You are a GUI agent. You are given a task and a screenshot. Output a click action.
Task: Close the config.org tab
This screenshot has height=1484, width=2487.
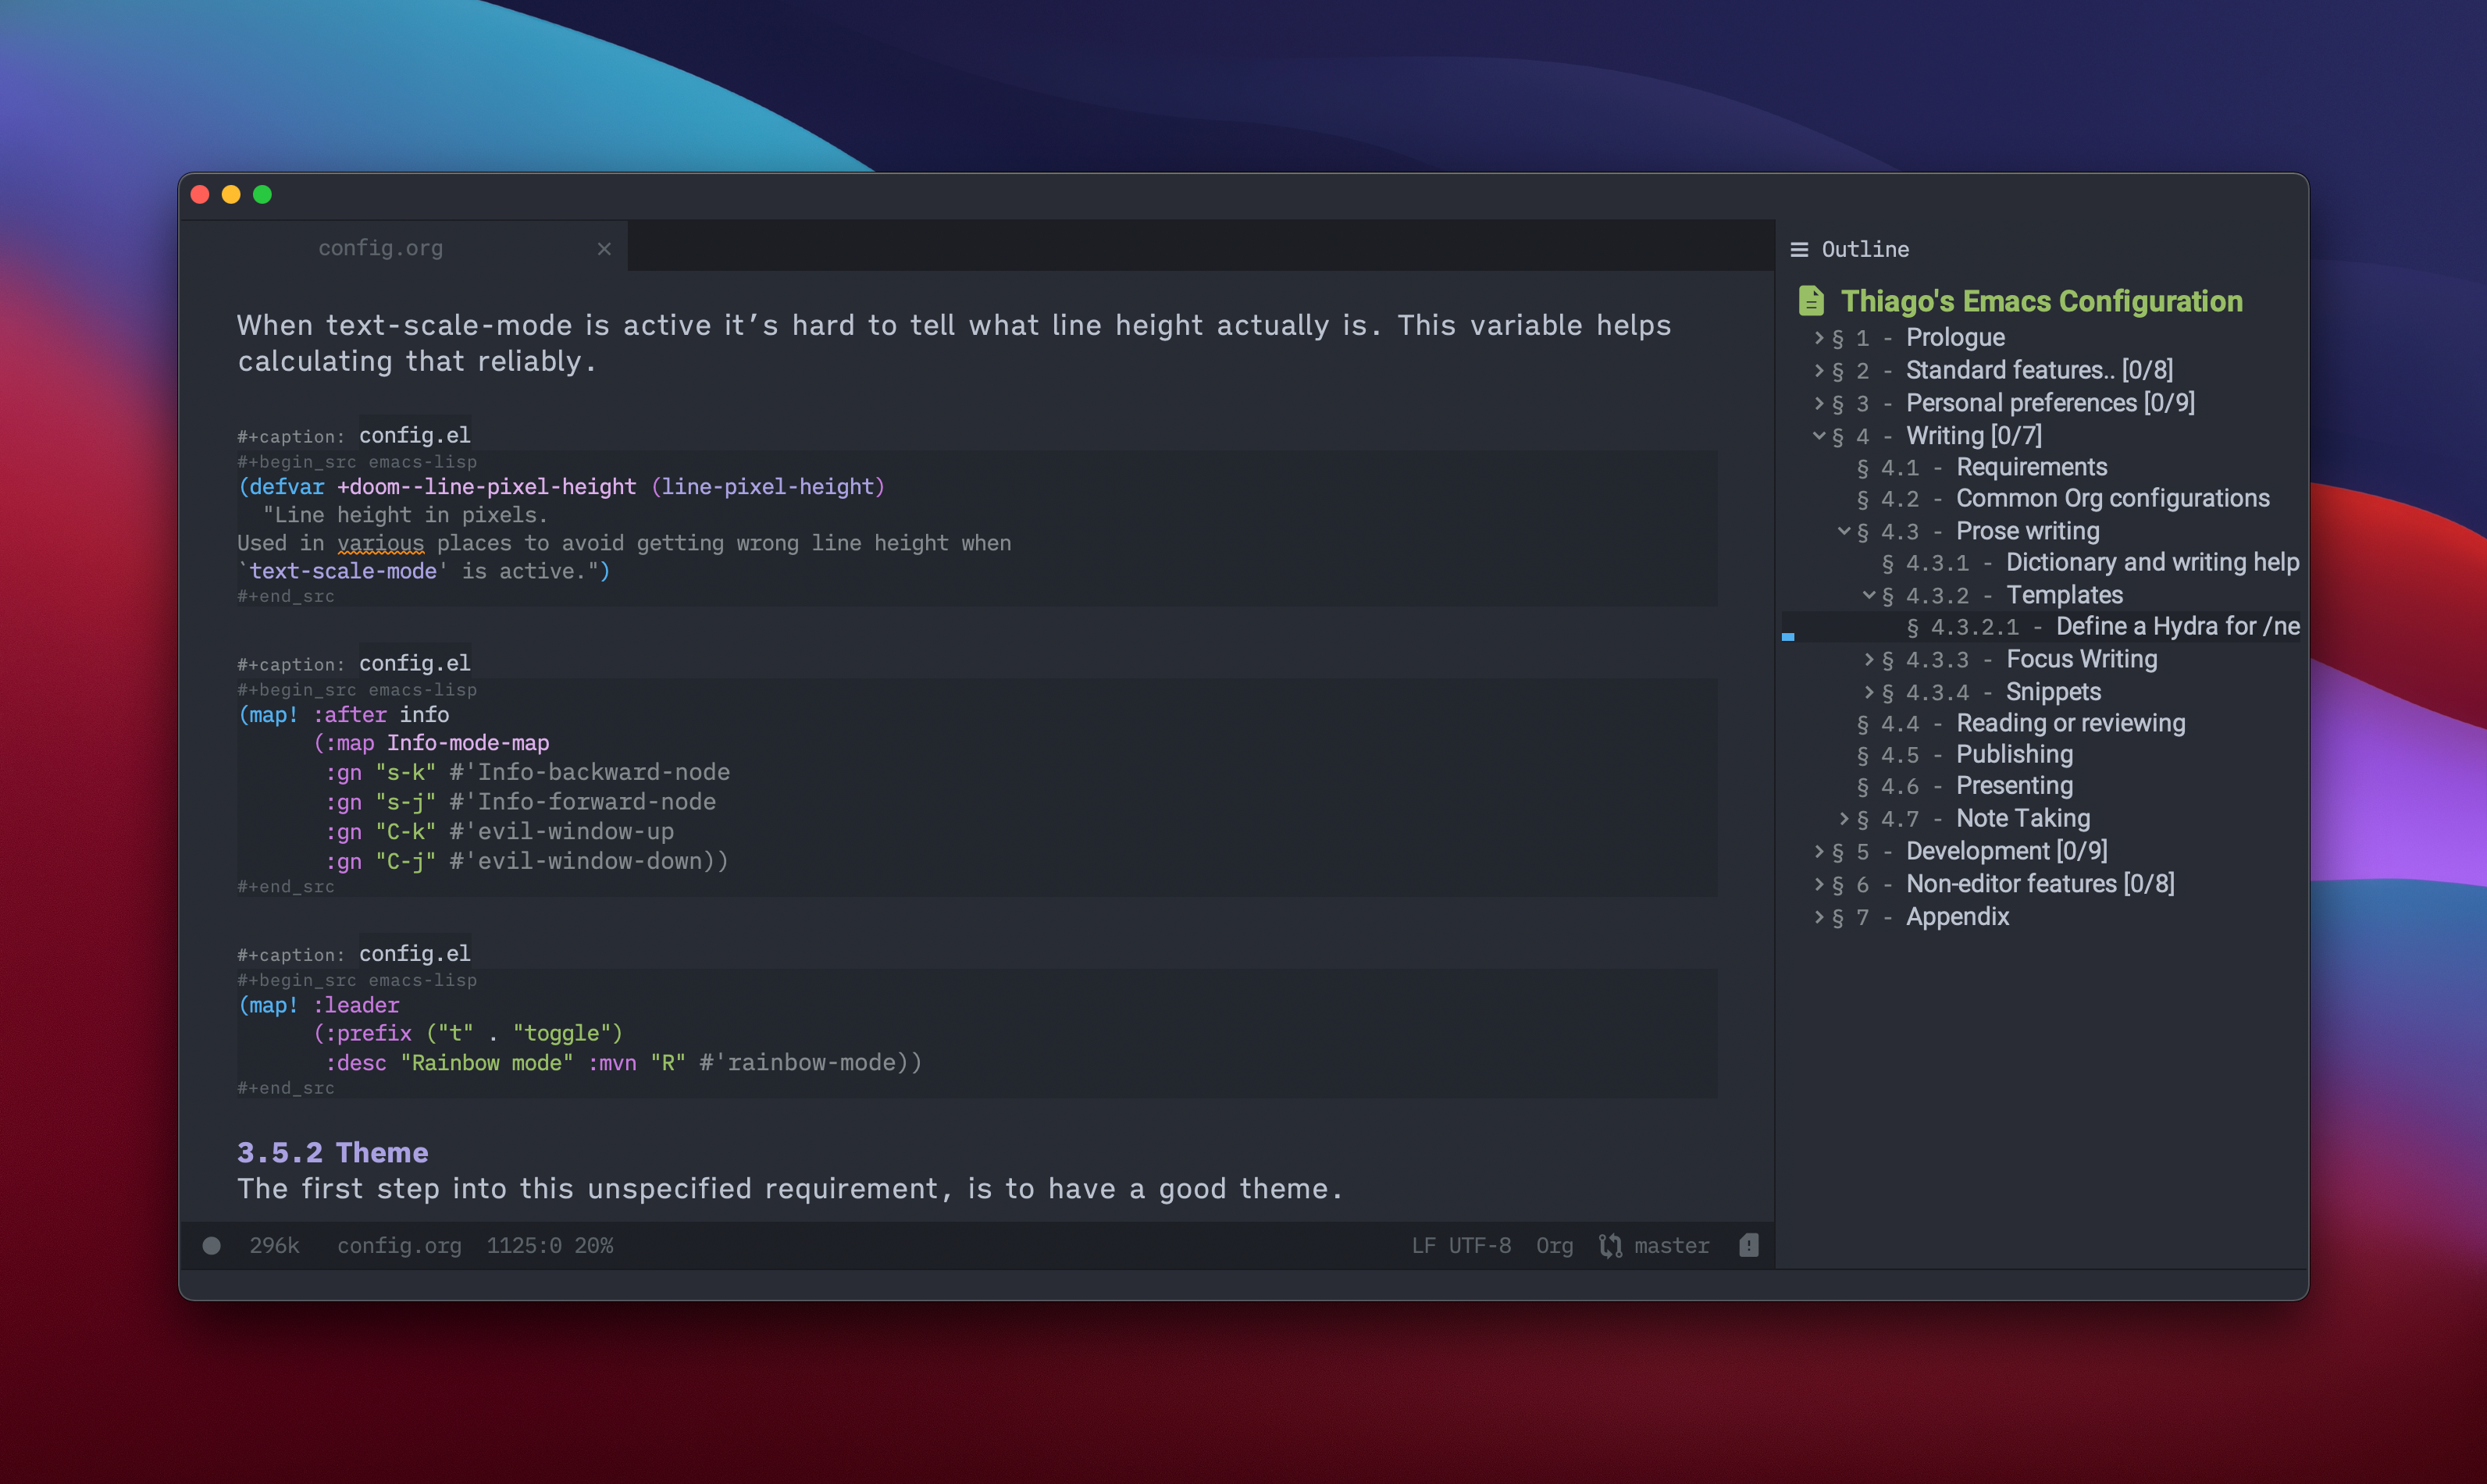[x=604, y=249]
